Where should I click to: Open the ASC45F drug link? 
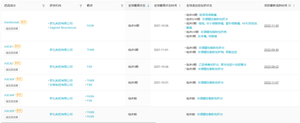click(9, 111)
